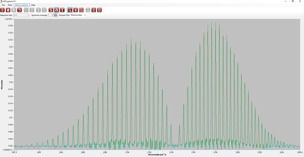
Task: Adjust the Spectrum Average spinner arrows
Action: coord(52,15)
